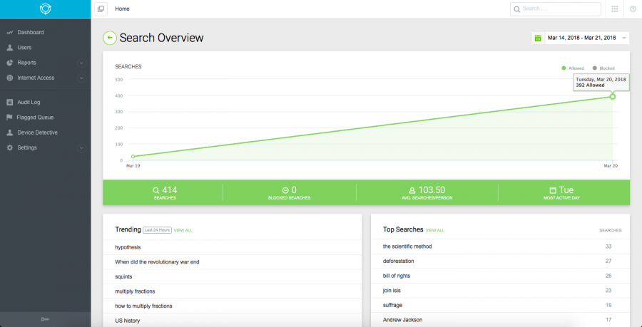
Task: Open the apps grid icon in top bar
Action: [615, 9]
